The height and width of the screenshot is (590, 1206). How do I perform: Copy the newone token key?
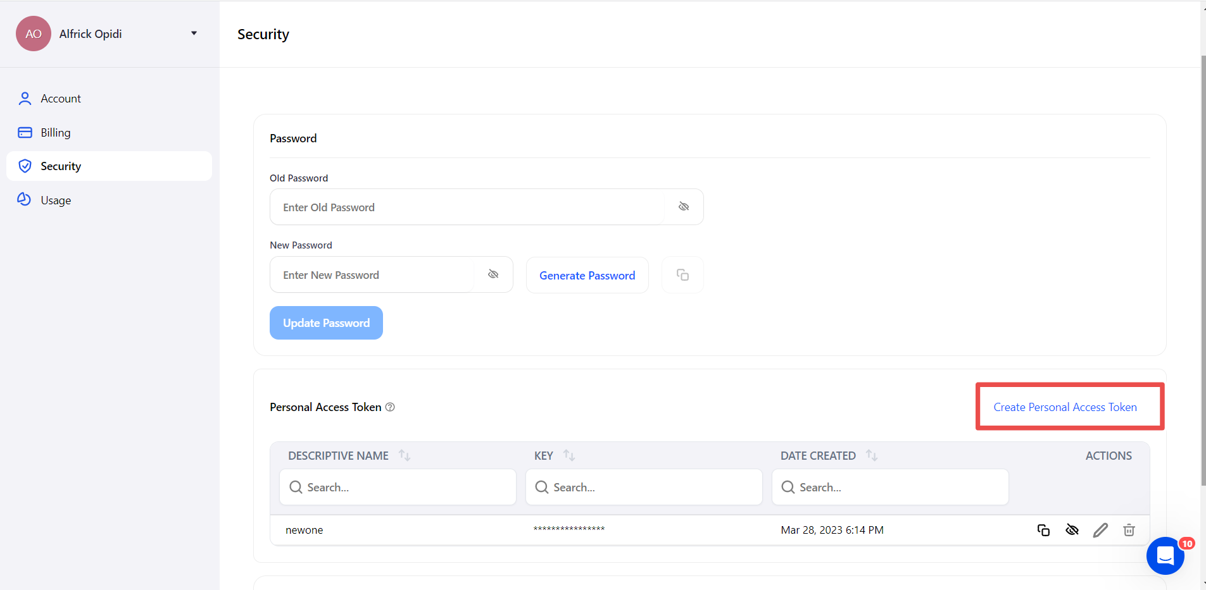[1043, 530]
